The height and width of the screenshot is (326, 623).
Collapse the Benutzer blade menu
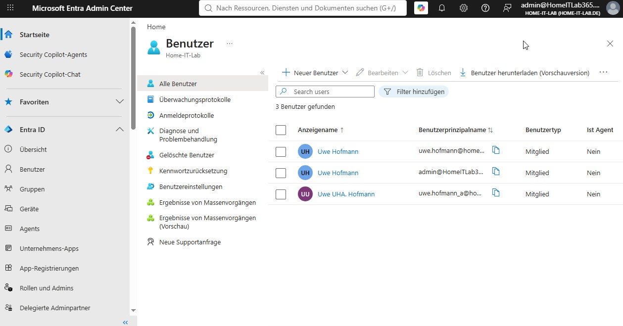[262, 73]
